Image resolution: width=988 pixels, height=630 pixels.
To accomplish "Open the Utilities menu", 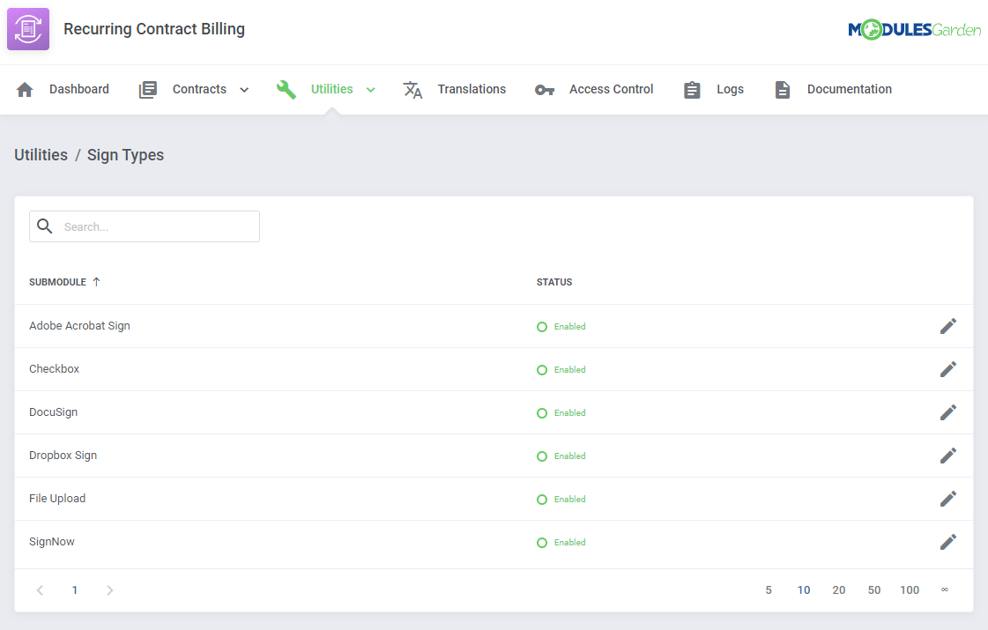I will pos(331,90).
